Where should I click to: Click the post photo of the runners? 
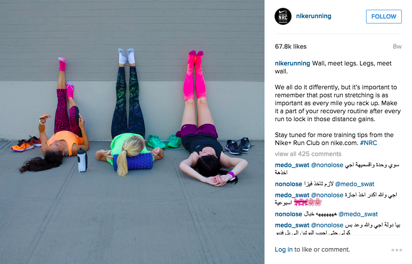pyautogui.click(x=132, y=132)
